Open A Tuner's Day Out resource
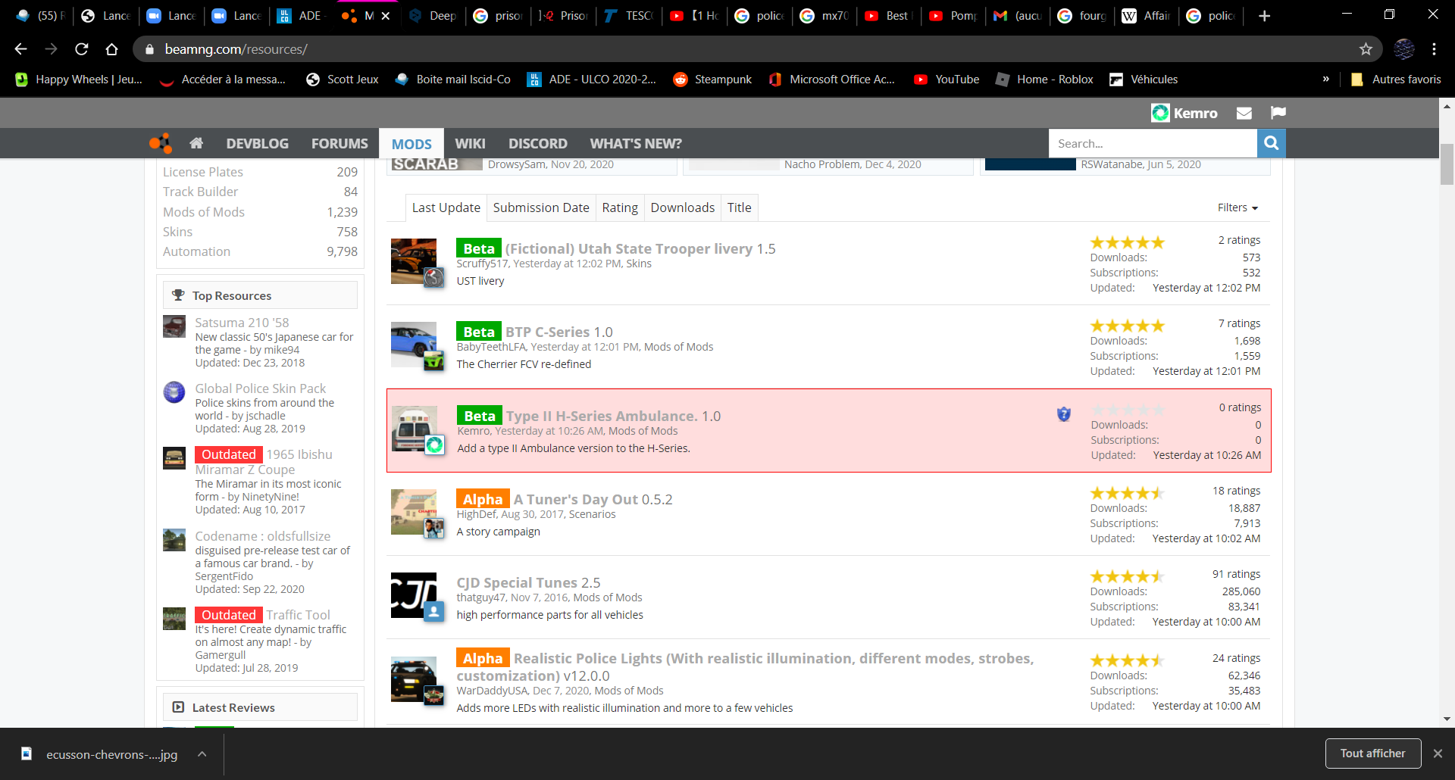Viewport: 1455px width, 780px height. coord(577,499)
